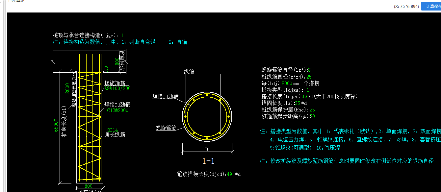Edit the 锚固长度 (la) value 35
The image size is (441, 192).
point(298,103)
